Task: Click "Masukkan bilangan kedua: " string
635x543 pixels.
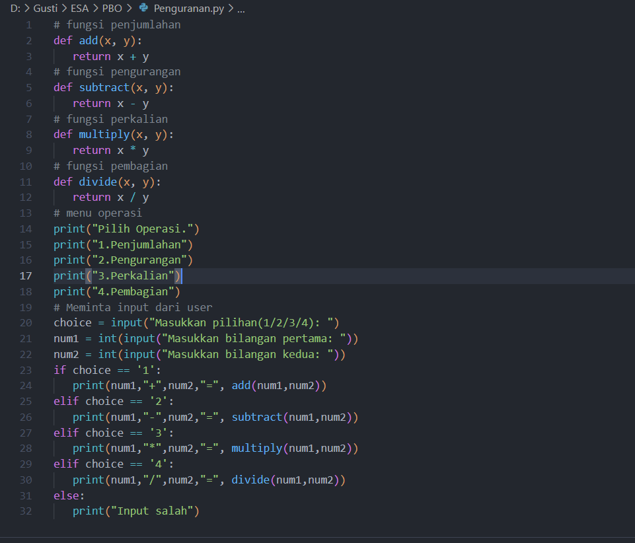Action: [x=247, y=355]
